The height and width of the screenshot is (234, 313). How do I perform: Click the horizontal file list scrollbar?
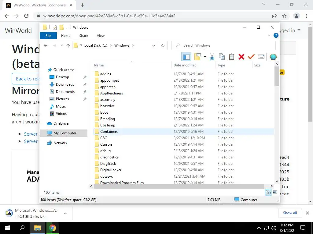tap(179, 186)
